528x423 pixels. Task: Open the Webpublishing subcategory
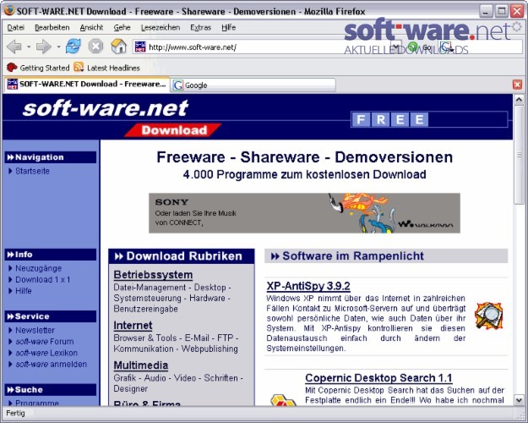pos(210,349)
